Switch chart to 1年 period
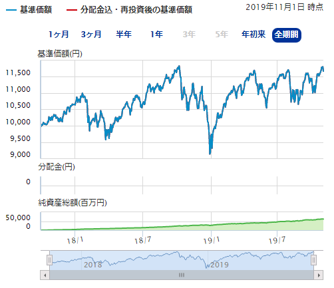Screen dimensions: 334x288 (156, 35)
